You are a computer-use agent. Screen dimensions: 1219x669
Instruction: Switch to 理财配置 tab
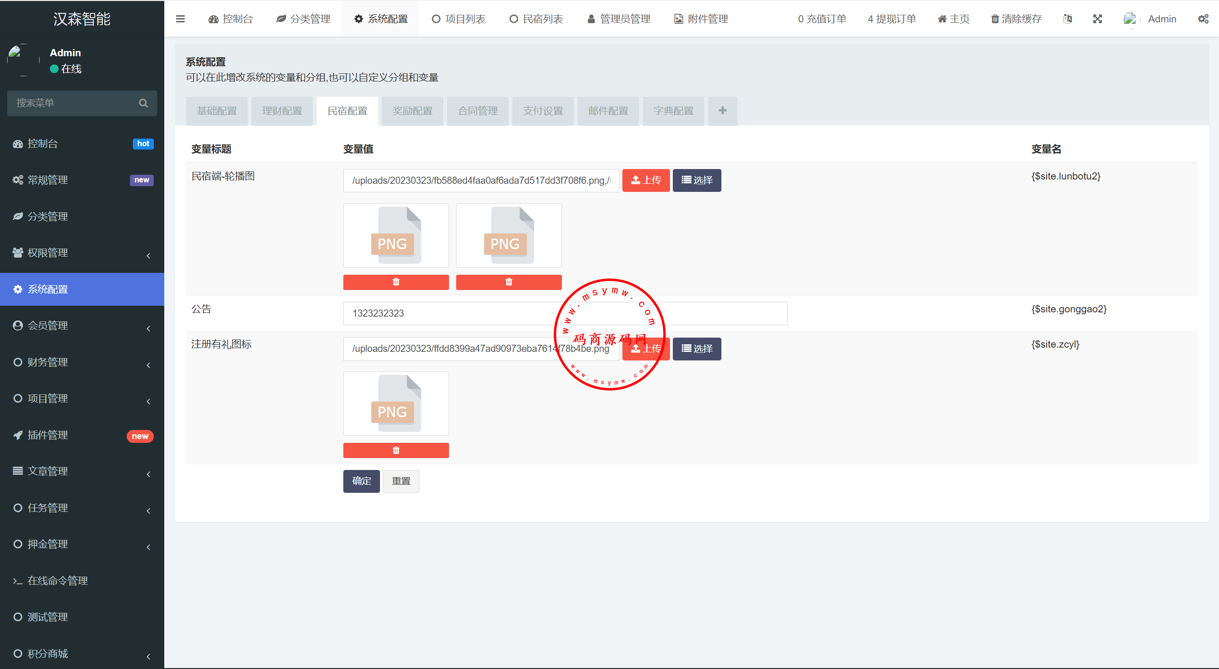282,111
